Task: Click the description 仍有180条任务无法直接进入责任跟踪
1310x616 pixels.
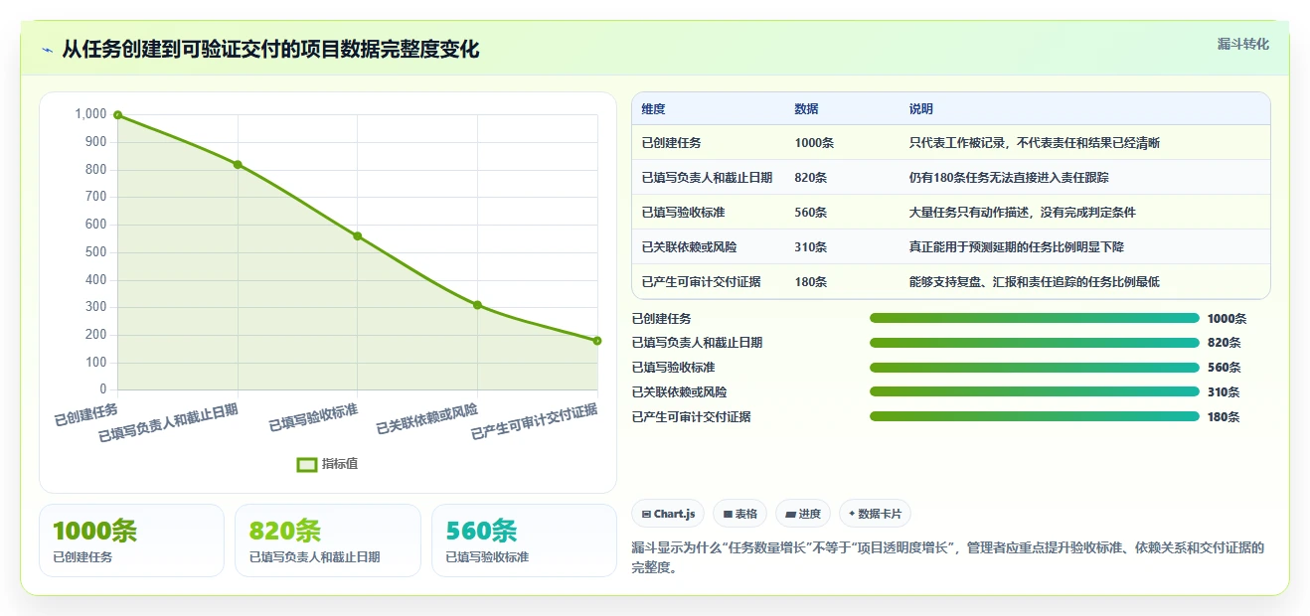Action: 1009,178
